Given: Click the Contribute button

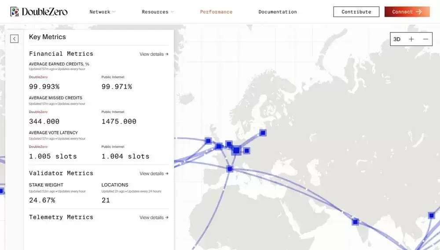Looking at the screenshot, I should click(356, 12).
